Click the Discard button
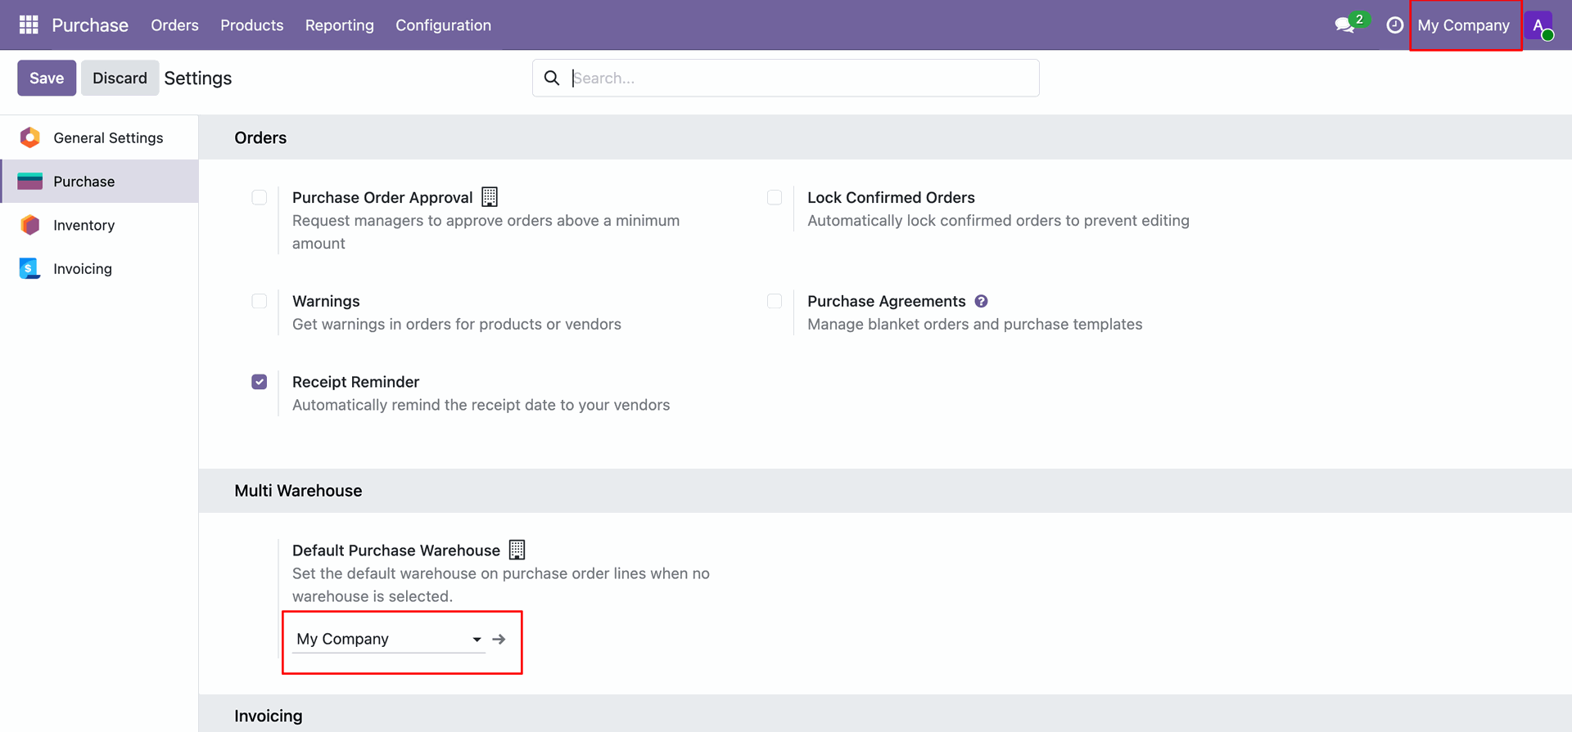The width and height of the screenshot is (1572, 732). [x=120, y=78]
